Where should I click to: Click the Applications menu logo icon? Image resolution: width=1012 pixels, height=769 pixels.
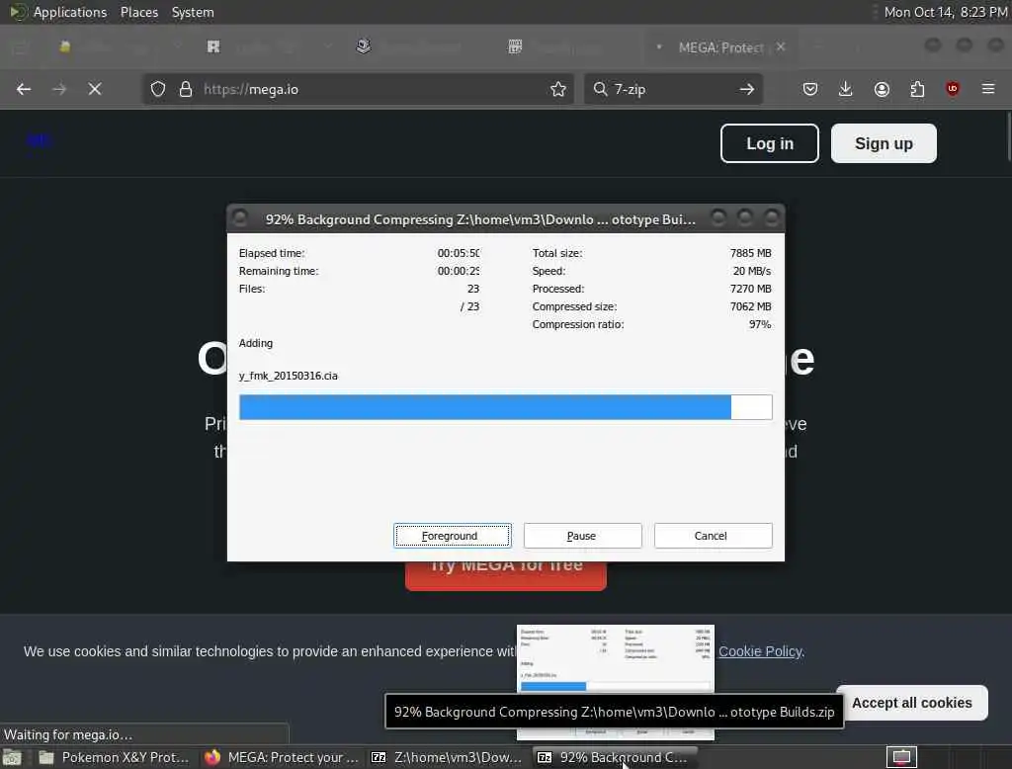point(18,12)
